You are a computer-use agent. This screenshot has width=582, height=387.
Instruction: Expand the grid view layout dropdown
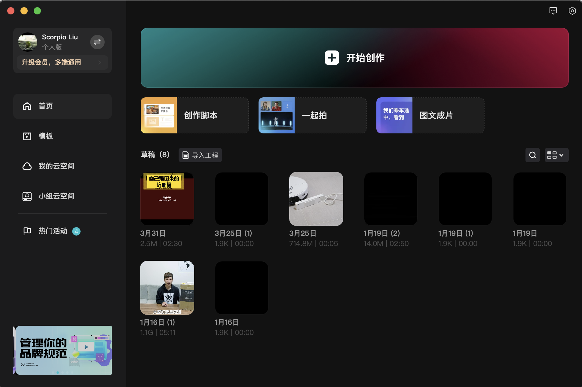pos(556,155)
